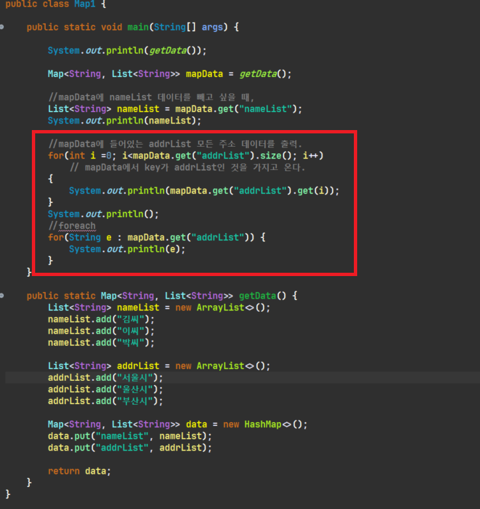Click the comment "//mapData에 nameList 데이터를 빼고 싶을 때,"
The width and height of the screenshot is (480, 509).
click(151, 97)
